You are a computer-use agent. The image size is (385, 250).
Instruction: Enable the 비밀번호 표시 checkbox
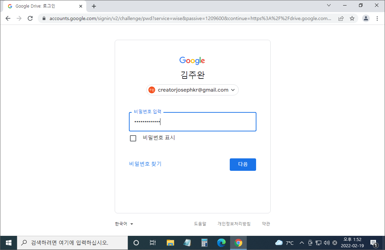click(133, 138)
